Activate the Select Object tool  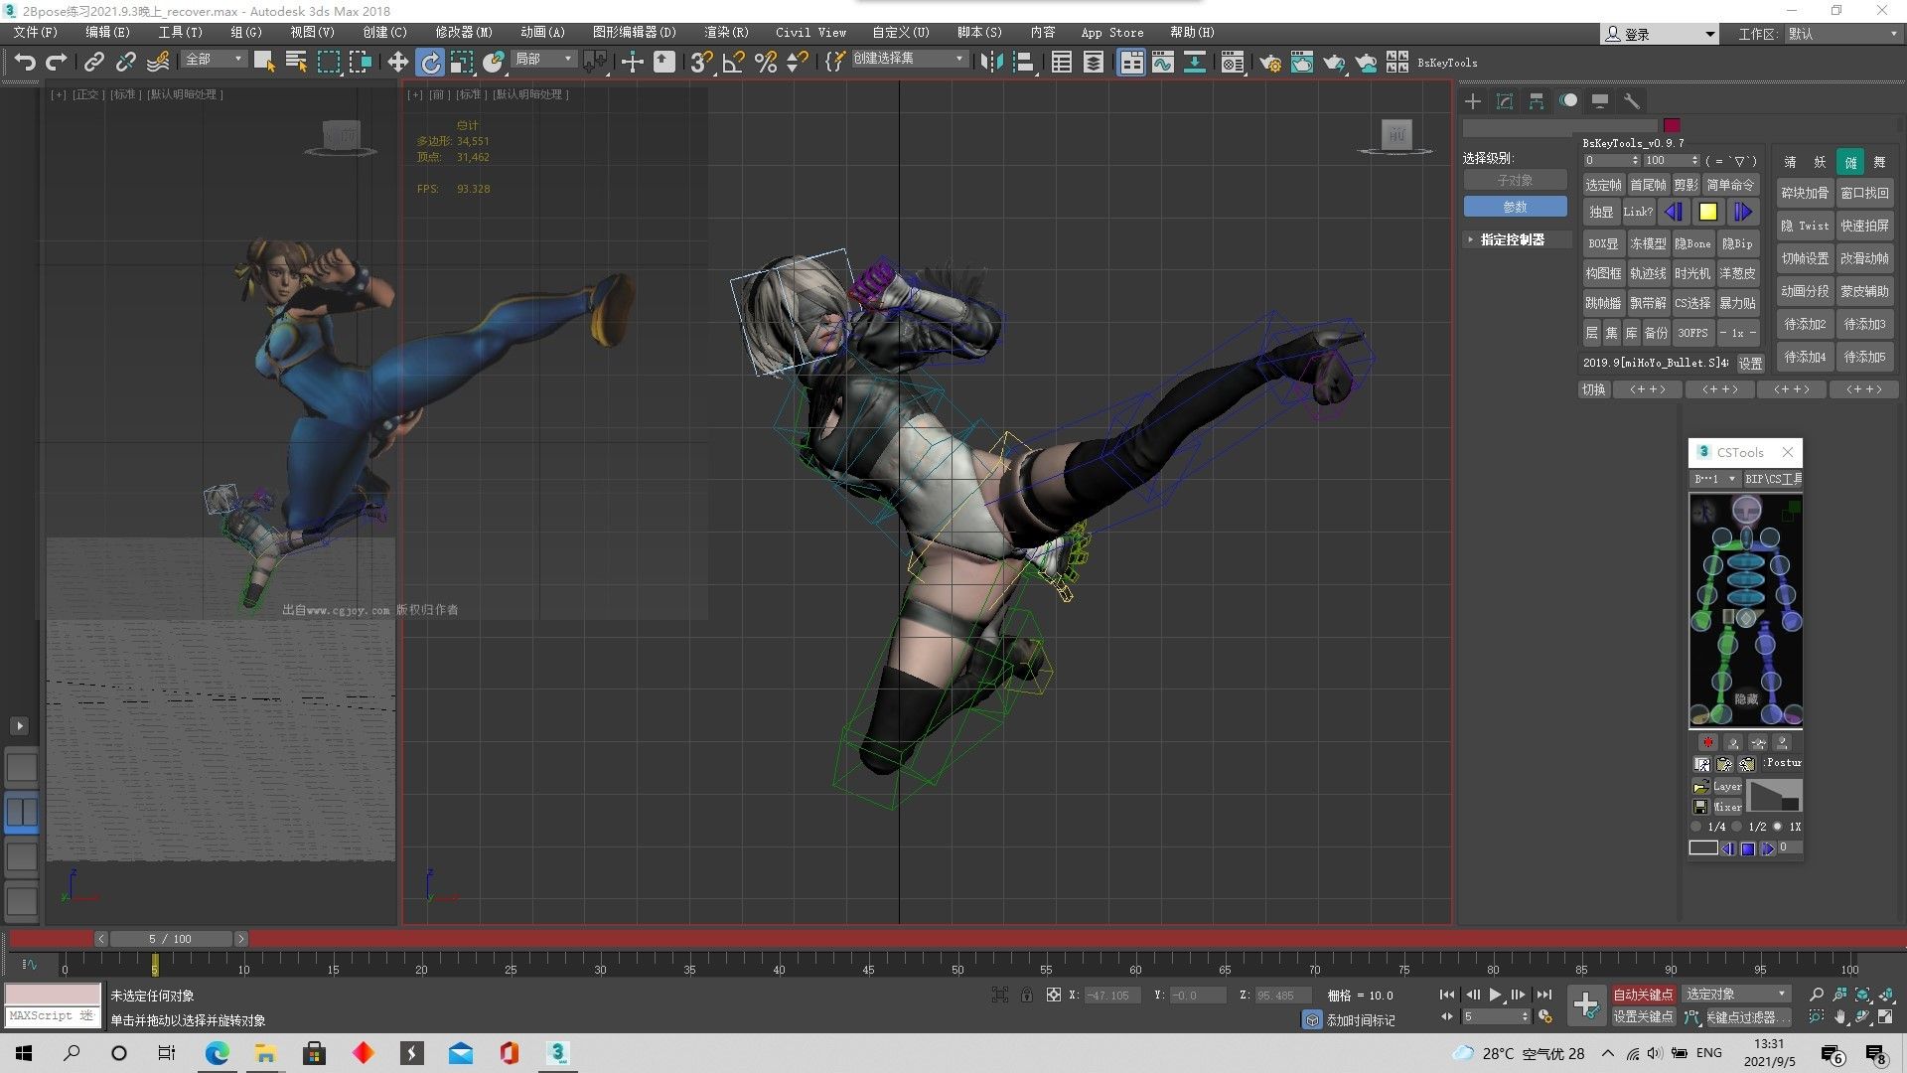click(x=263, y=62)
